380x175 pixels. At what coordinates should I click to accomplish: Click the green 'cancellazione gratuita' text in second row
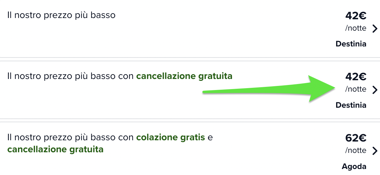[x=184, y=76]
